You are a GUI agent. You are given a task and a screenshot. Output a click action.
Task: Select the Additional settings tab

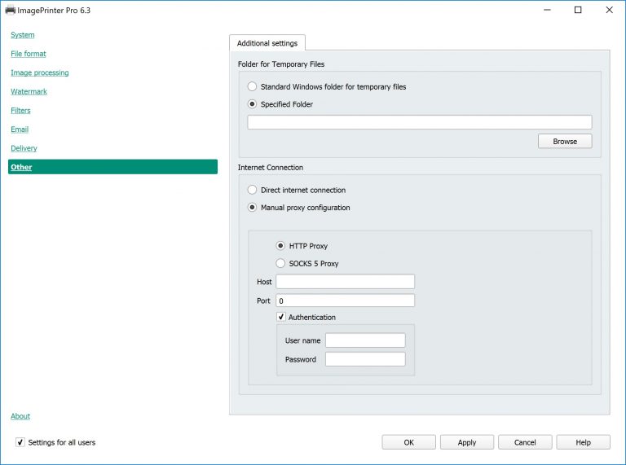coord(267,43)
